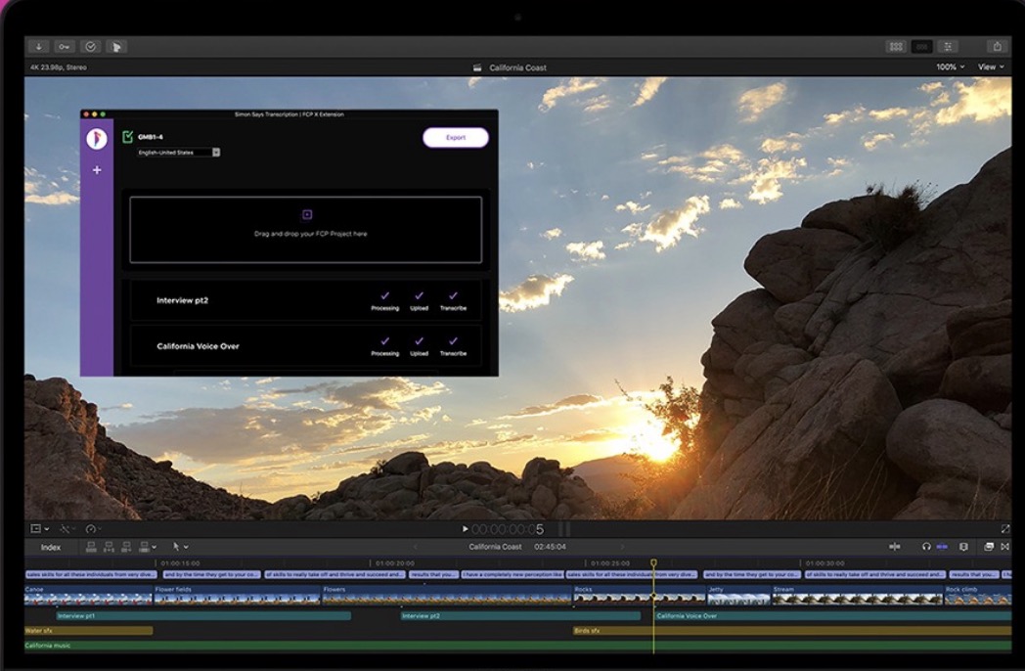The width and height of the screenshot is (1025, 671).
Task: Toggle the timeline panel button
Action: pos(921,46)
